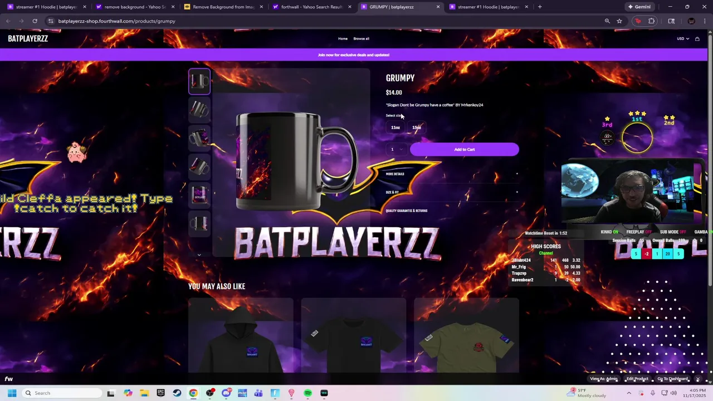Open the page zoom magnifier icon

point(607,21)
